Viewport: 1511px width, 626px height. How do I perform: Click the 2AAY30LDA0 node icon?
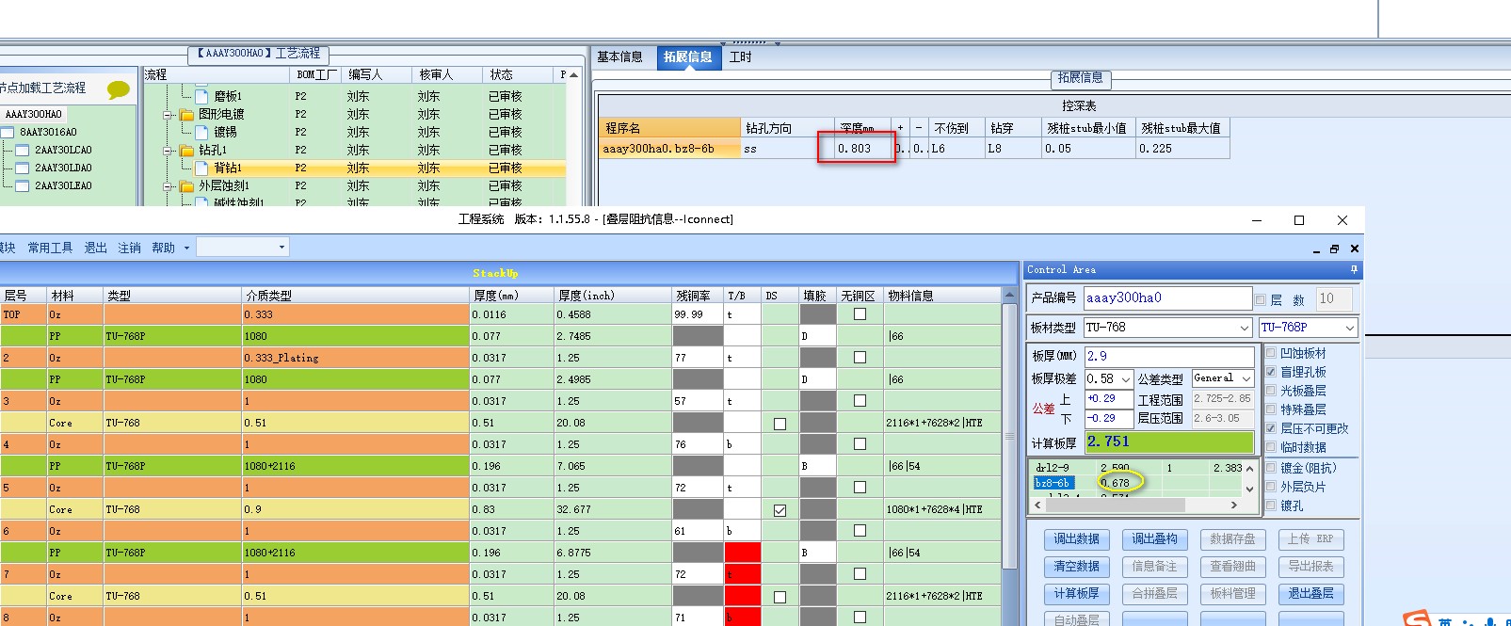pos(23,169)
